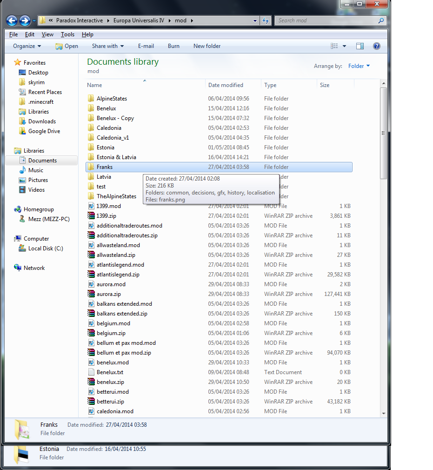Select additionaltraderoutes.zip archive icon
This screenshot has height=470, width=433.
[91, 235]
